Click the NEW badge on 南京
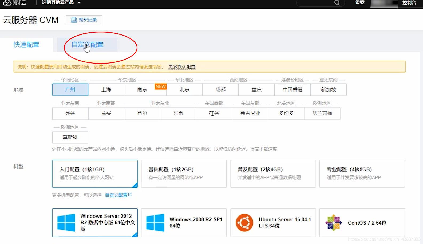The image size is (423, 244). tap(161, 86)
